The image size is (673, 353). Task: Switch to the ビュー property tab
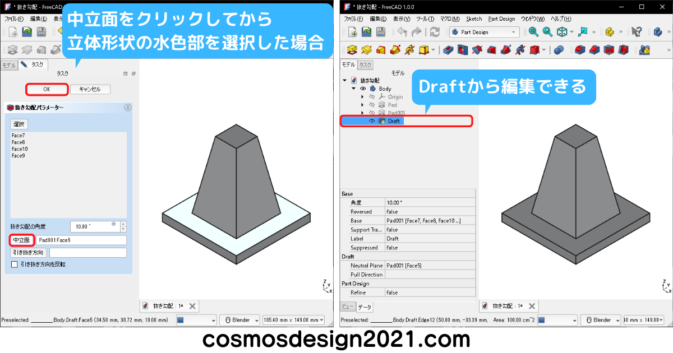(348, 307)
